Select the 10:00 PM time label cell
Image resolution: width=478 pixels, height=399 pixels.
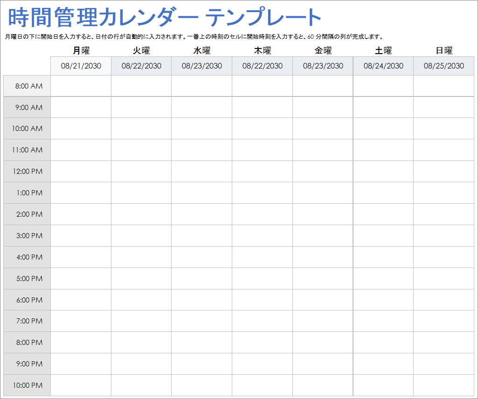point(27,385)
